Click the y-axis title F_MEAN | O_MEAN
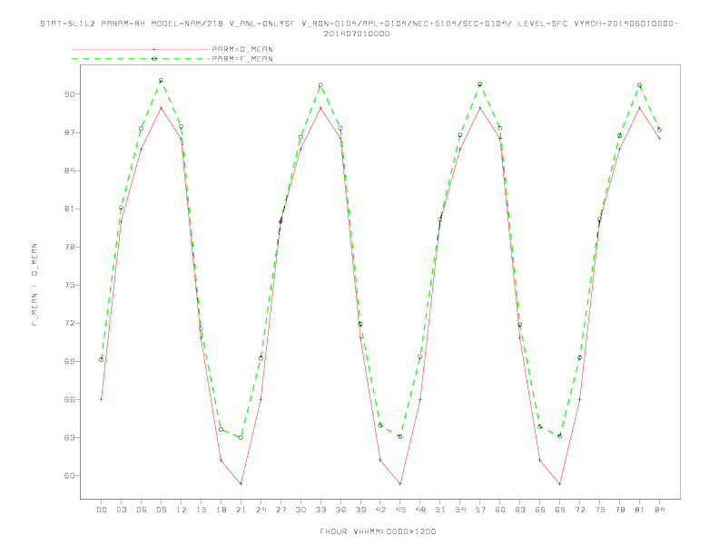 click(34, 285)
